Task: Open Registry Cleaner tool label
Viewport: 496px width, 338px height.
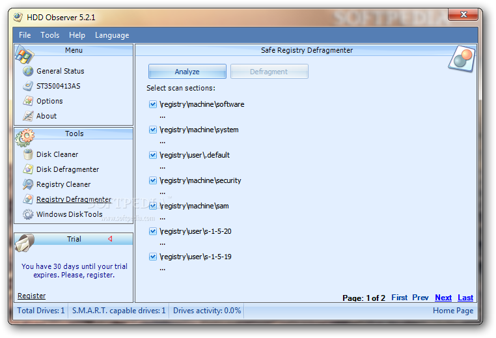Action: click(64, 184)
